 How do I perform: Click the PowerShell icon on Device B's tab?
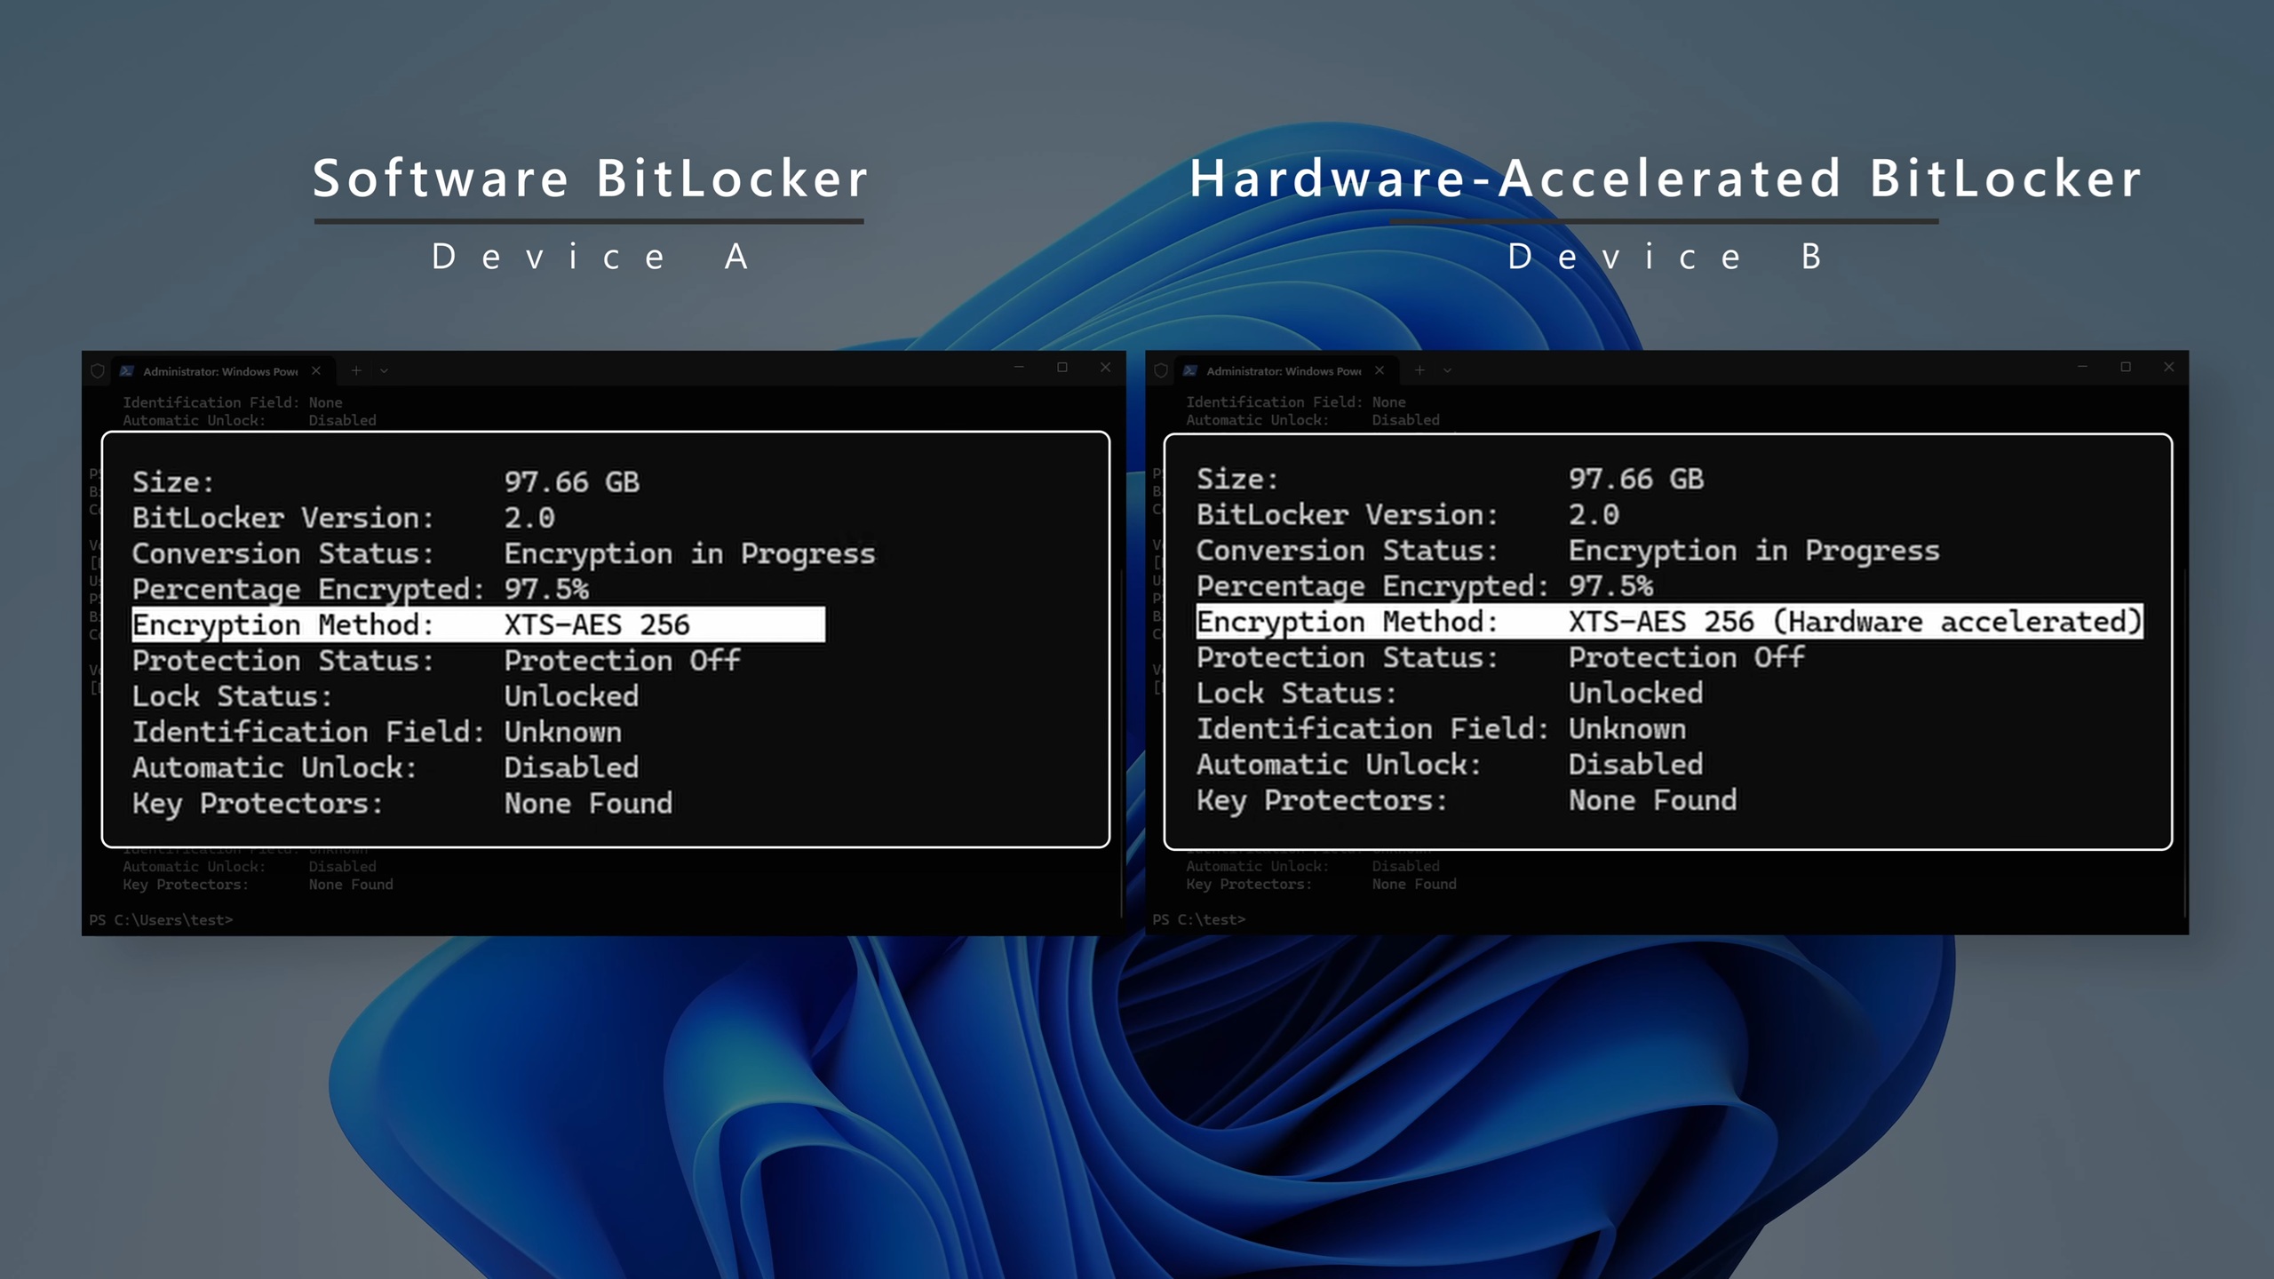coord(1190,370)
